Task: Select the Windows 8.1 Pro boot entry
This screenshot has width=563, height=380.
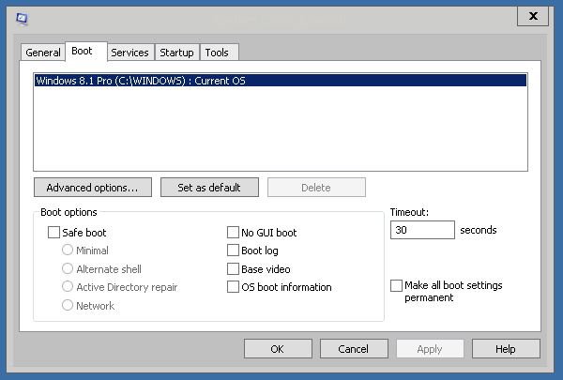Action: coord(281,81)
